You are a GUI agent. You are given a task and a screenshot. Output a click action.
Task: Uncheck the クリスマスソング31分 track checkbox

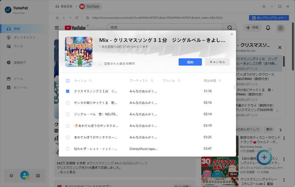coord(68,91)
